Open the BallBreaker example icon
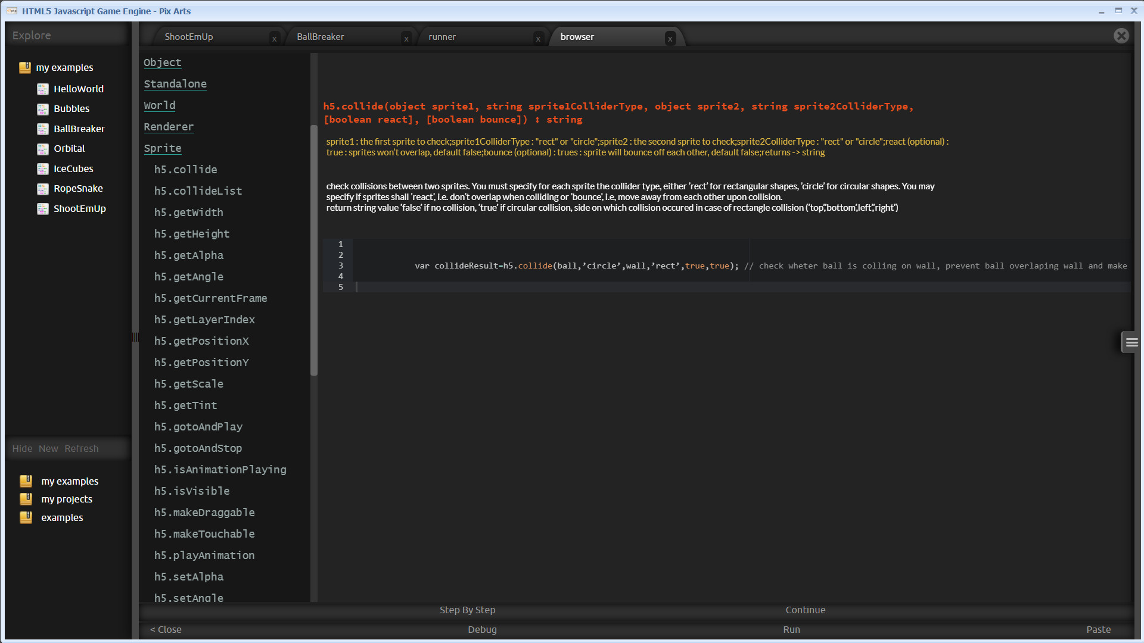1144x643 pixels. [x=42, y=129]
